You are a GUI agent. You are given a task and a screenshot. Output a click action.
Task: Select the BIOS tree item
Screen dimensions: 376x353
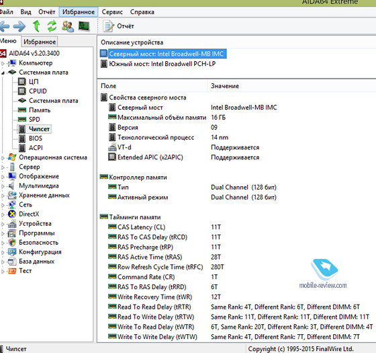[36, 139]
